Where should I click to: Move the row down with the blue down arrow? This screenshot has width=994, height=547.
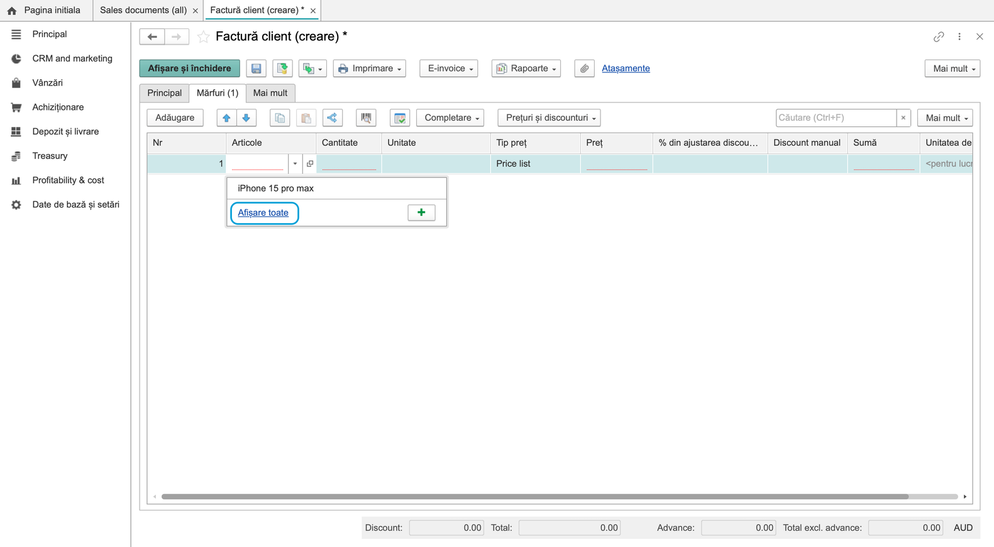click(246, 118)
